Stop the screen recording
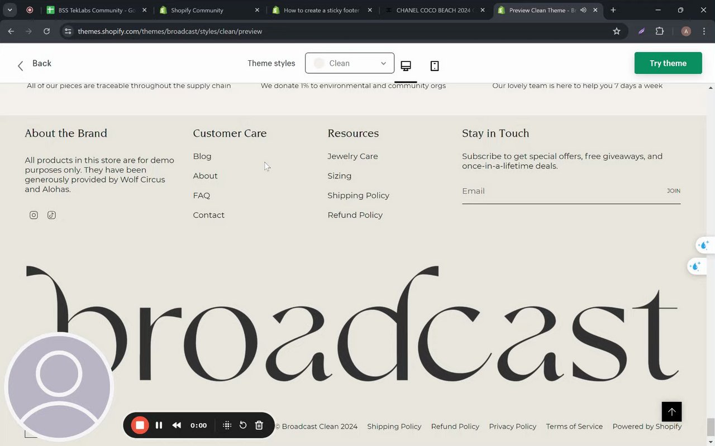 [x=140, y=425]
